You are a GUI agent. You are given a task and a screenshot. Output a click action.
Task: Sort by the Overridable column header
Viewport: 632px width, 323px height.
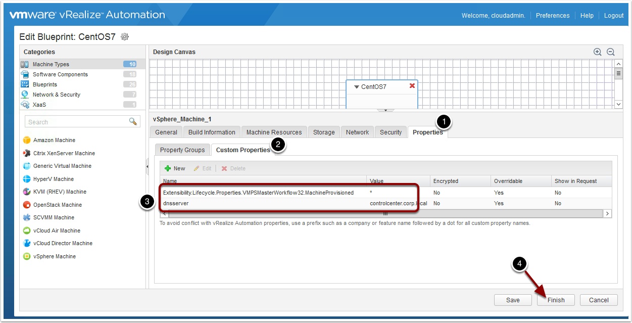[x=521, y=181]
